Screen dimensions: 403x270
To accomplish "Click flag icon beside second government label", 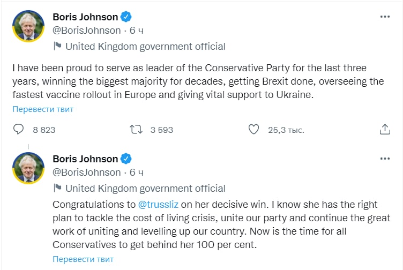I will [58, 189].
